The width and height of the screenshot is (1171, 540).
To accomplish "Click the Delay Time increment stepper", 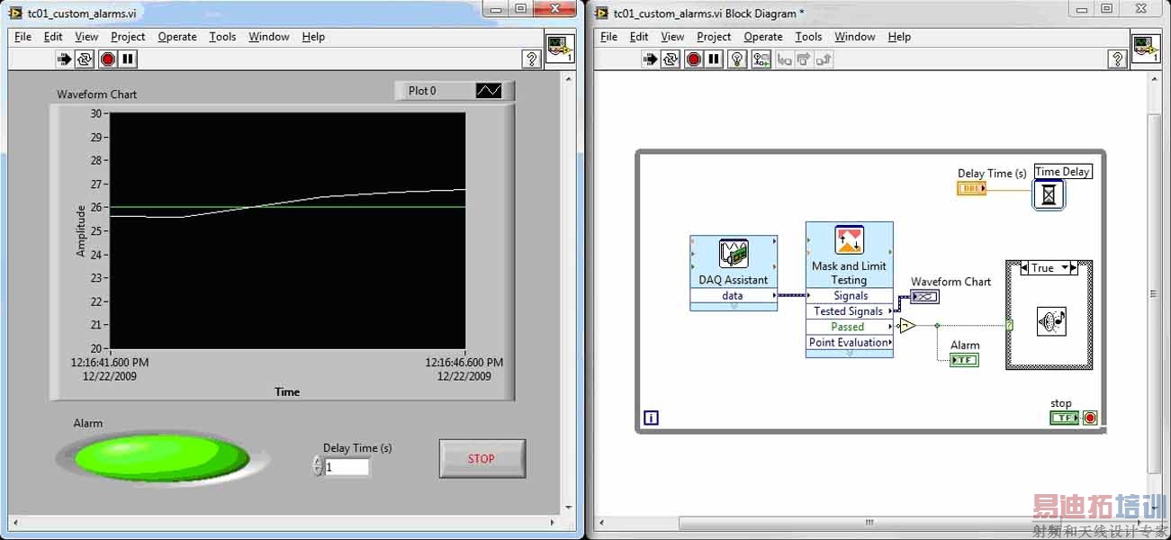I will point(317,462).
